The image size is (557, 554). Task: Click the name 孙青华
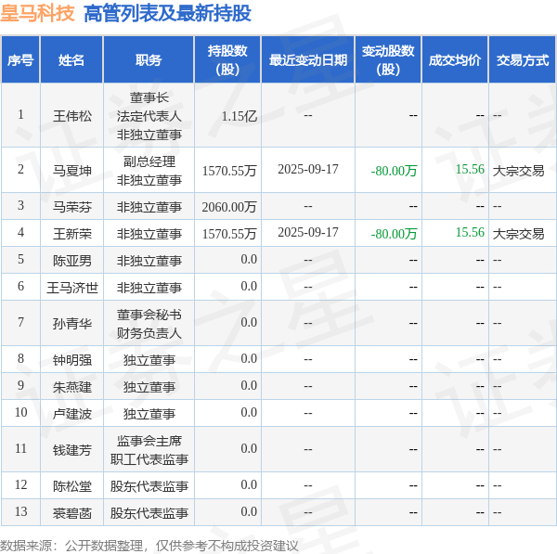(72, 324)
